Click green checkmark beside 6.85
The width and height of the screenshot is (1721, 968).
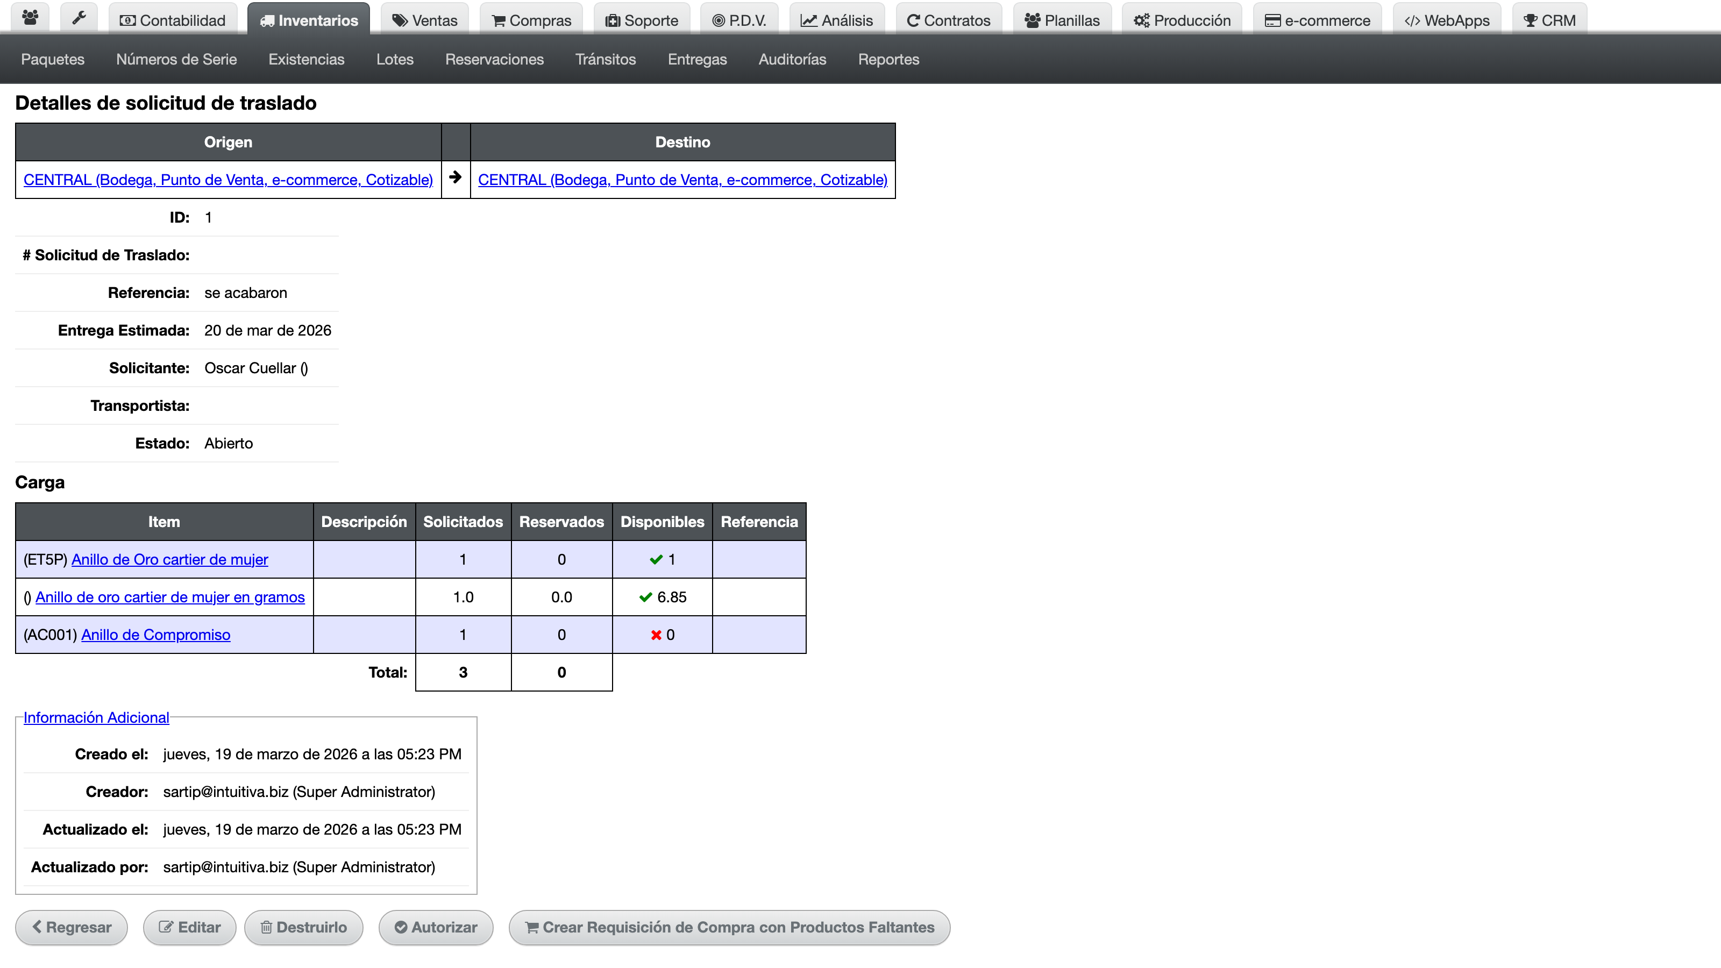coord(645,597)
